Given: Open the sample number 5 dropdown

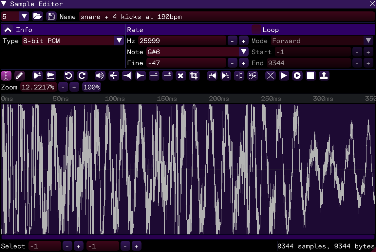Looking at the screenshot, I should (24, 16).
